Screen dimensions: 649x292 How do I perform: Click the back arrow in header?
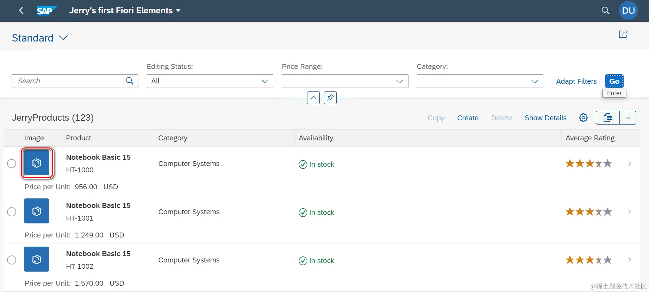click(21, 11)
